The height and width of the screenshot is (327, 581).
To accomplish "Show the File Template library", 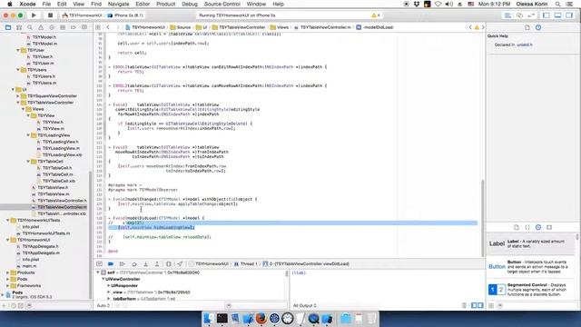I will (x=517, y=227).
